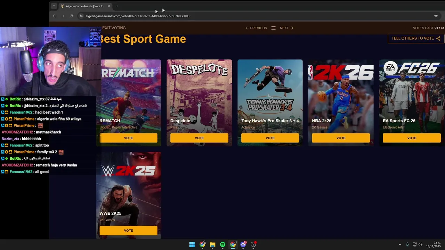Screen dimensions: 445x250
Task: Switch to the active Chrome taskbar icon
Action: point(233,244)
